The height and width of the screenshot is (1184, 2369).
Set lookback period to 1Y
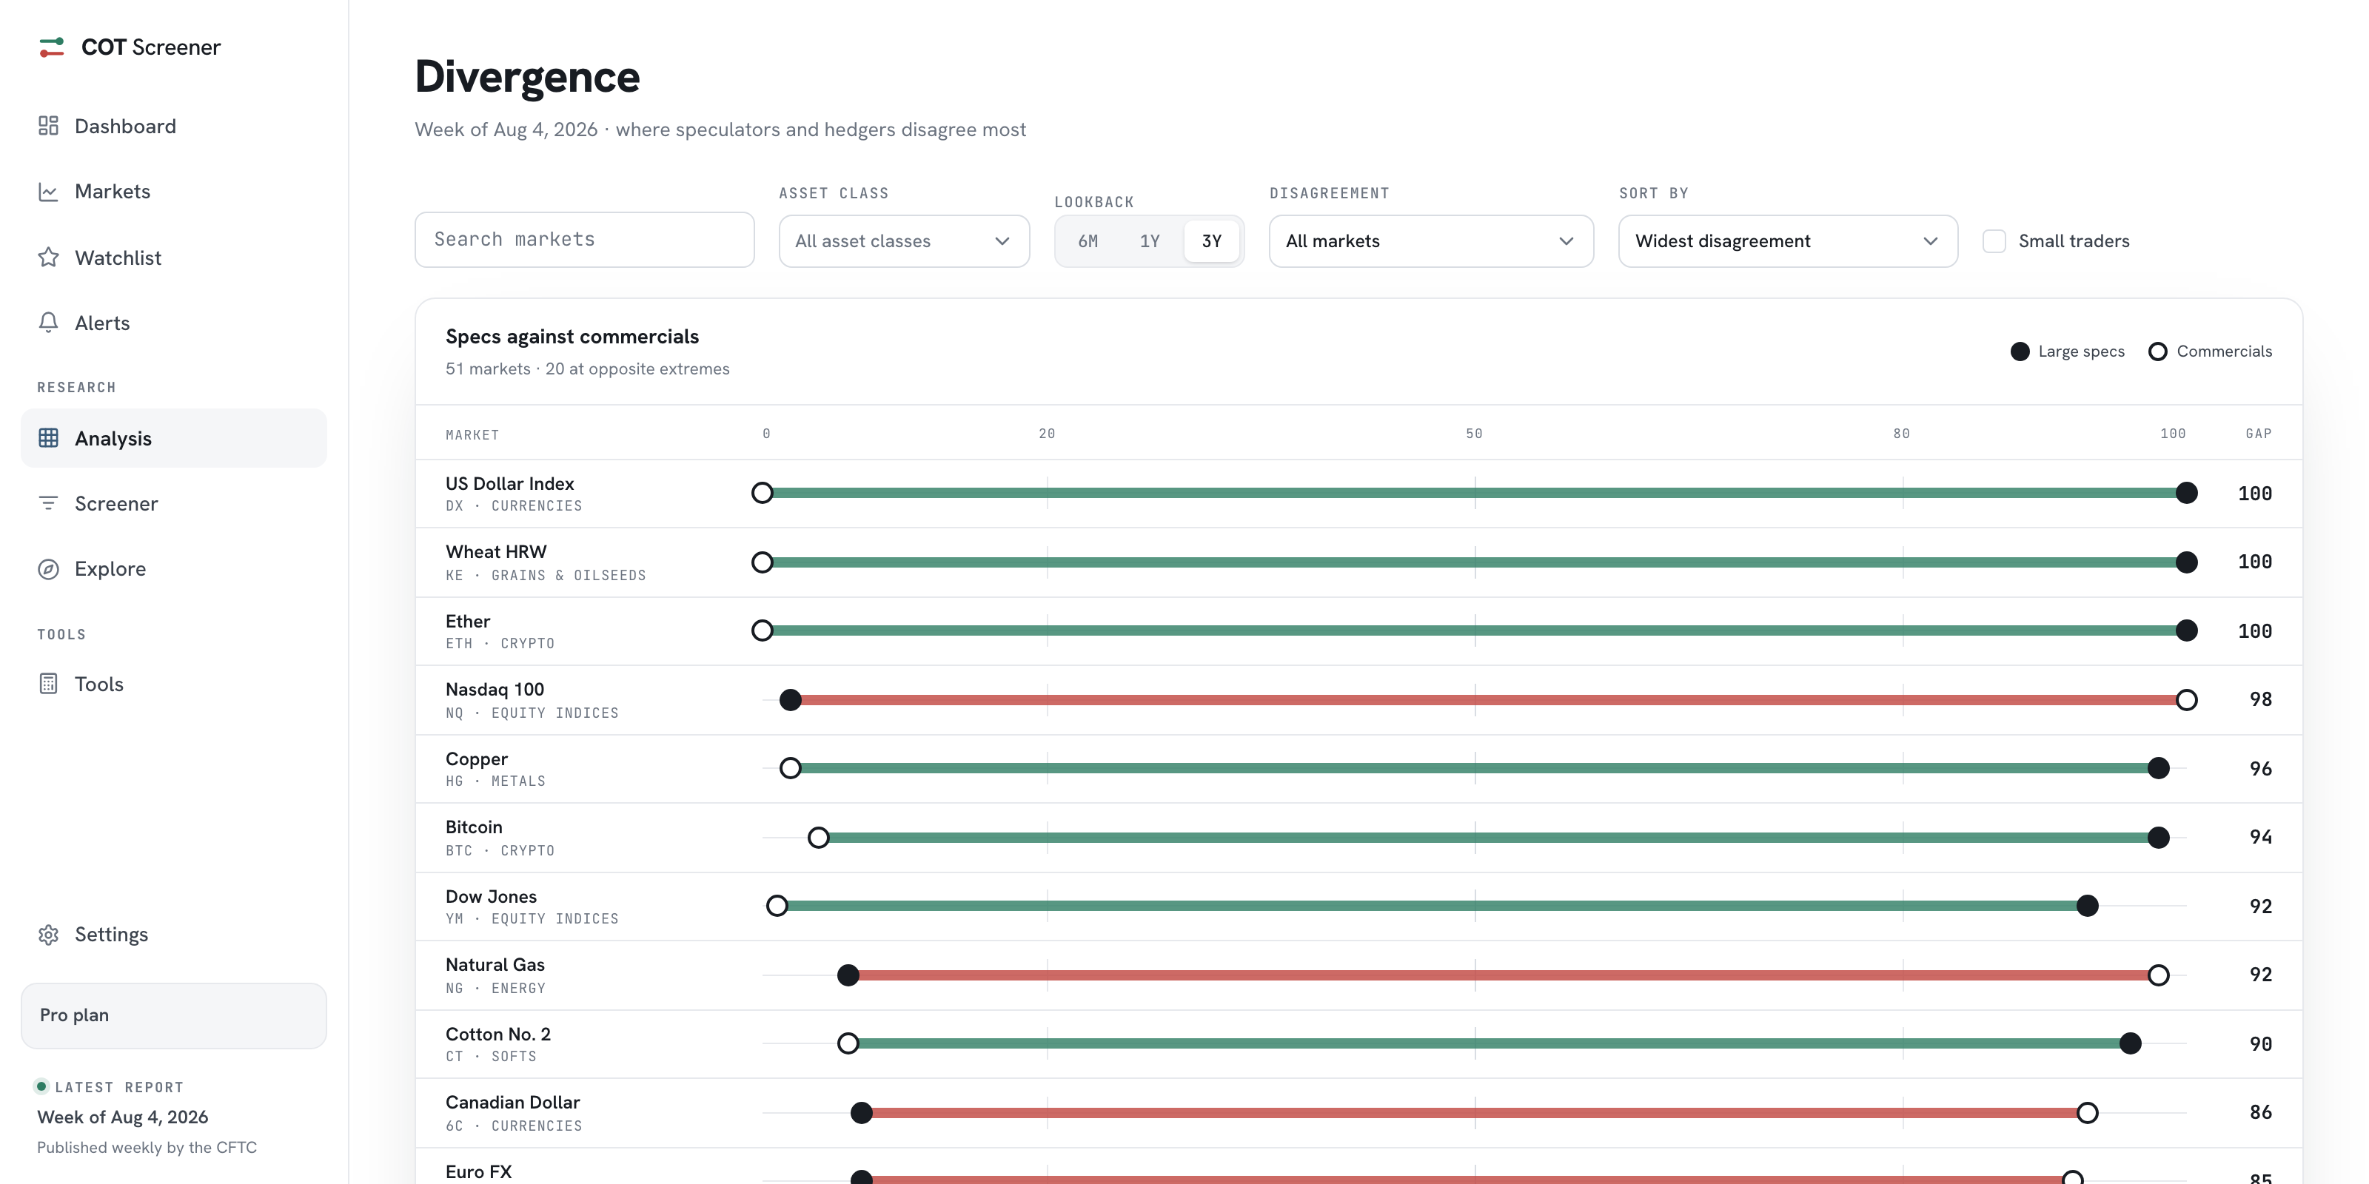(1150, 240)
